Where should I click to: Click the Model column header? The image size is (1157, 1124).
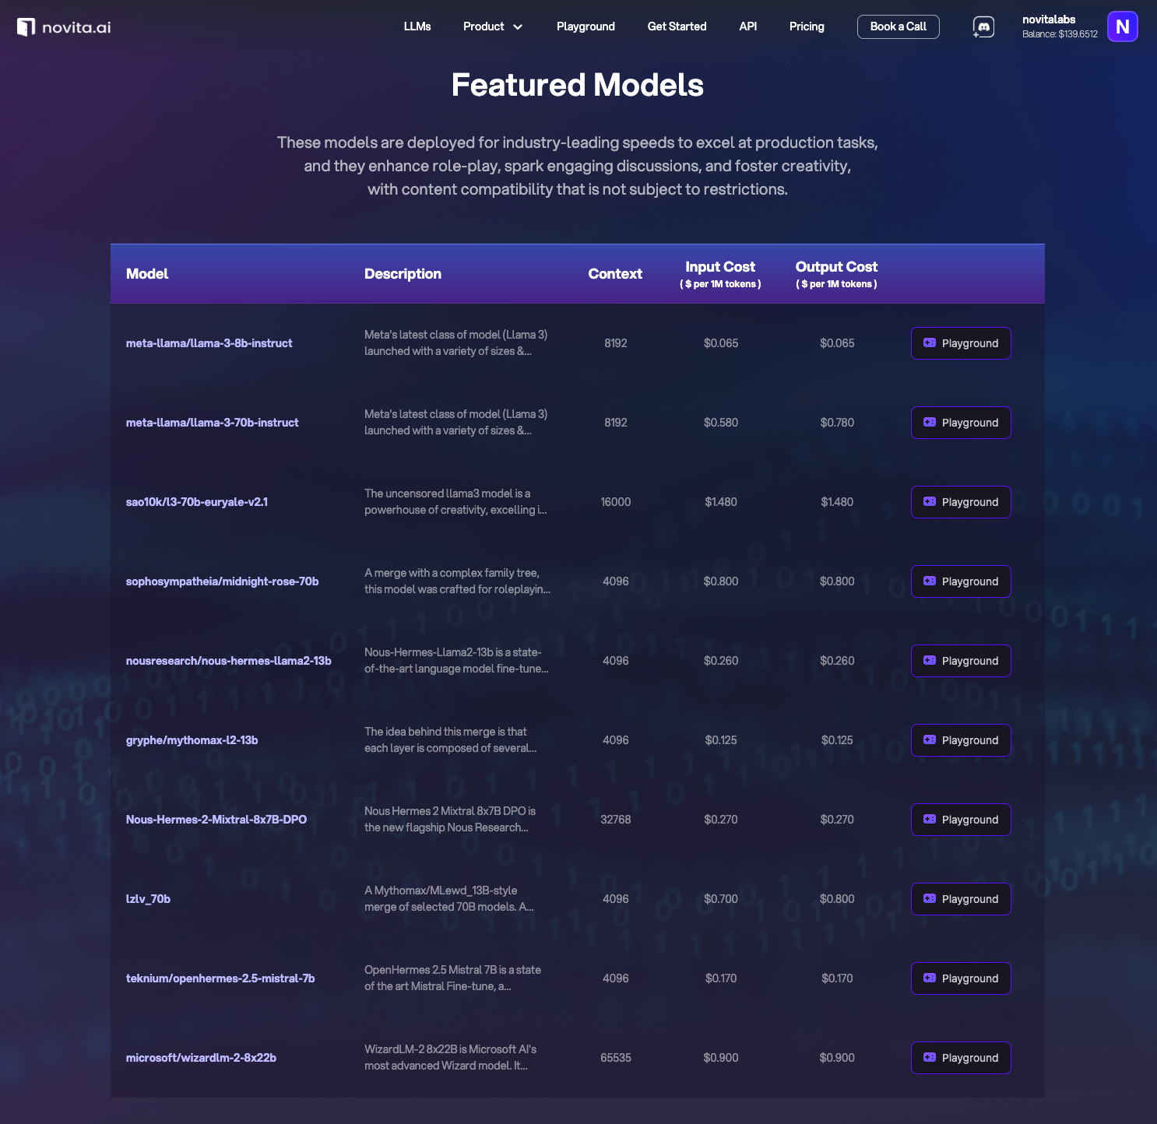(x=147, y=274)
